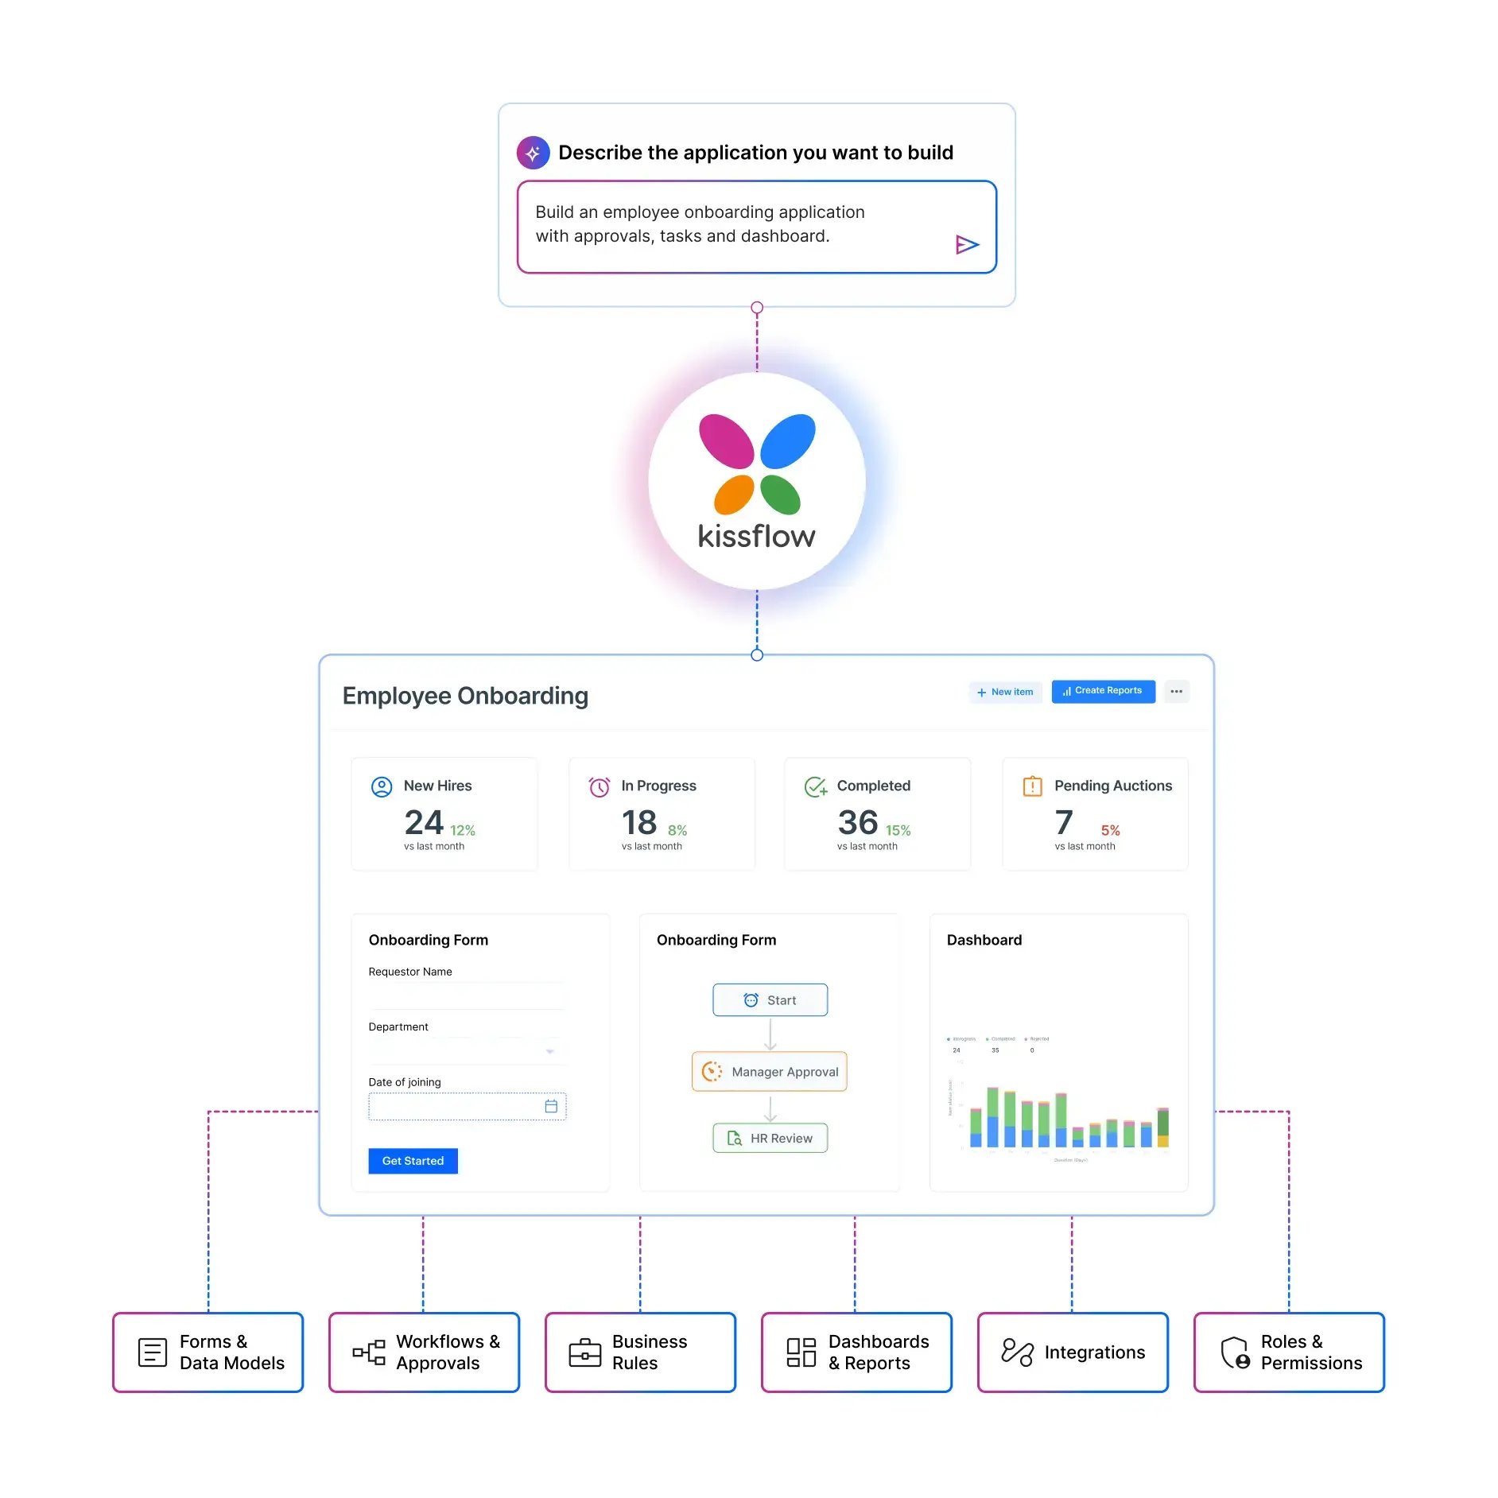Click the Department label
The image size is (1498, 1498).
[398, 1027]
